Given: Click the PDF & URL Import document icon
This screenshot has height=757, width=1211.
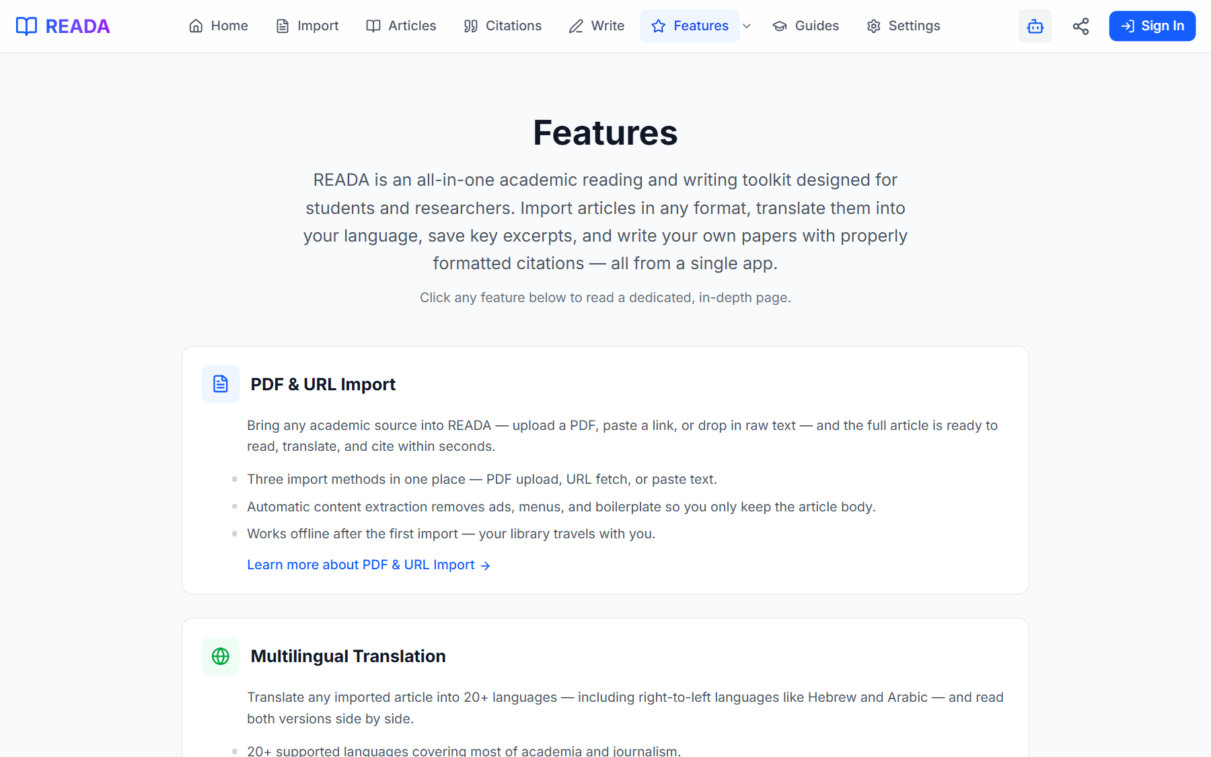Looking at the screenshot, I should tap(220, 384).
